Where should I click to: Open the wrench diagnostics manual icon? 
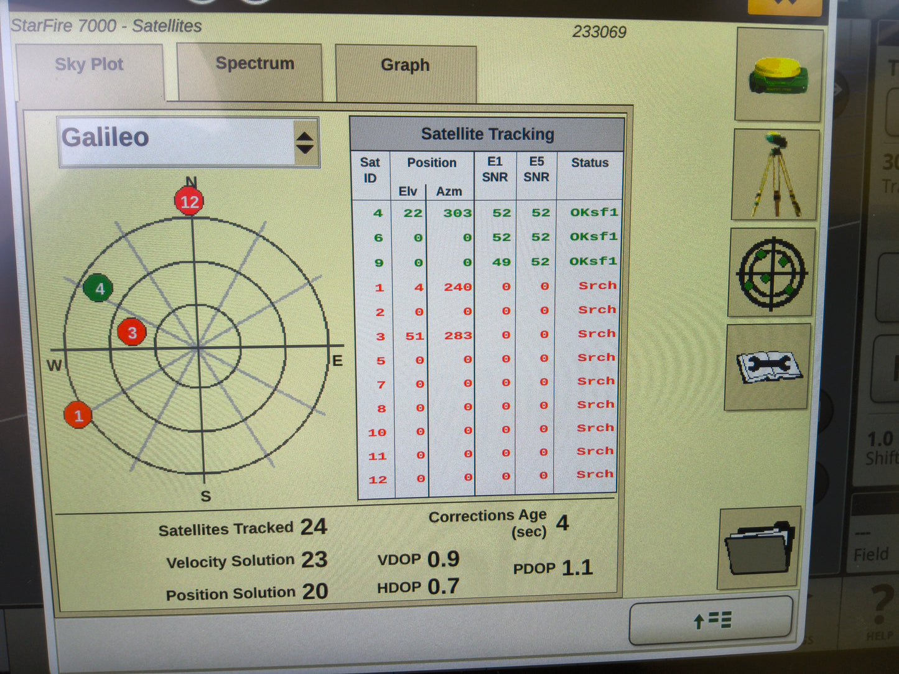click(x=768, y=367)
